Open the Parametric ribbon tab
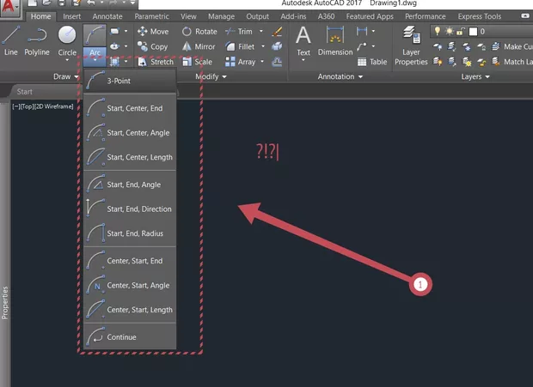The width and height of the screenshot is (533, 387). 151,16
